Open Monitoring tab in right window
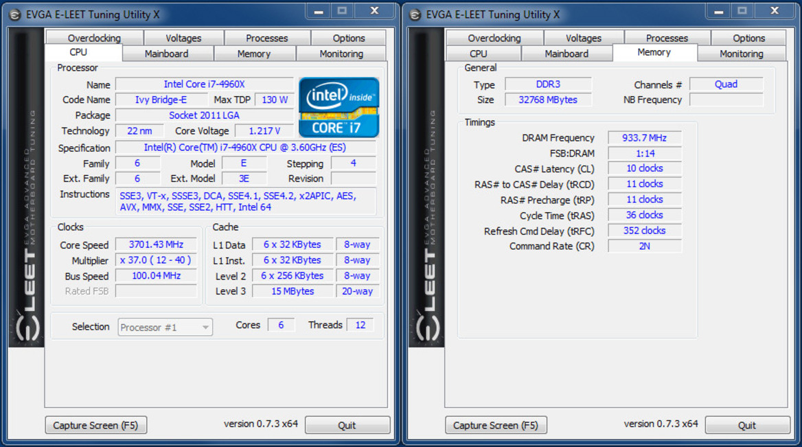Image resolution: width=802 pixels, height=447 pixels. [x=741, y=54]
